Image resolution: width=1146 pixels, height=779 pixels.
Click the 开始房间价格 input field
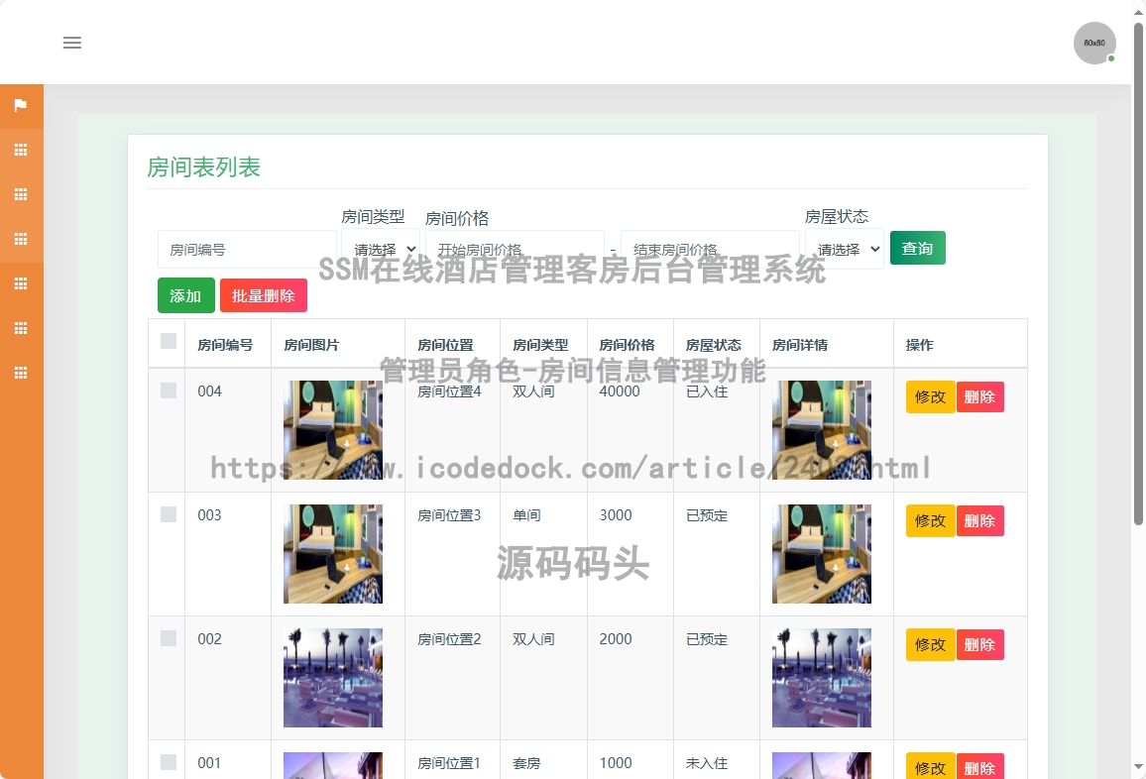click(515, 249)
